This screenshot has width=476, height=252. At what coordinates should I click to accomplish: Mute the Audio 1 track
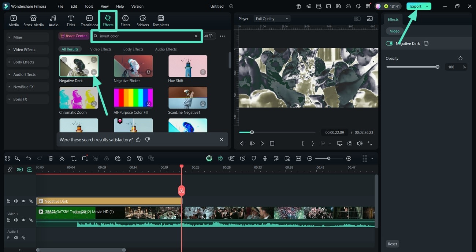pyautogui.click(x=16, y=238)
